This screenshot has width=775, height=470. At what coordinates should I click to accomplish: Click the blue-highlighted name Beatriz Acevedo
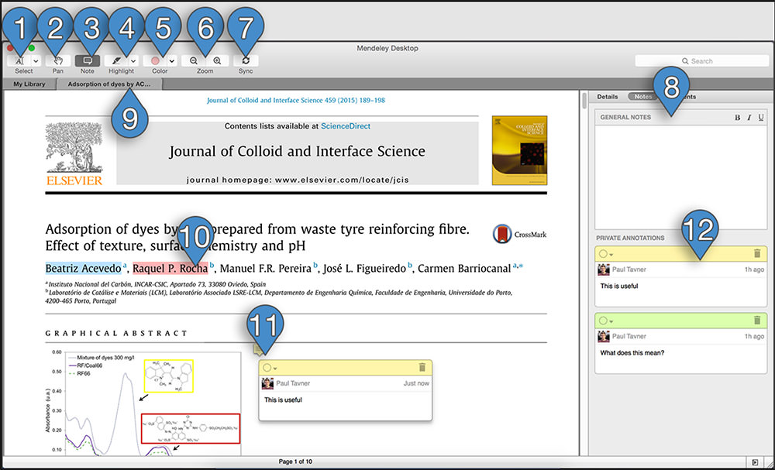click(x=83, y=268)
